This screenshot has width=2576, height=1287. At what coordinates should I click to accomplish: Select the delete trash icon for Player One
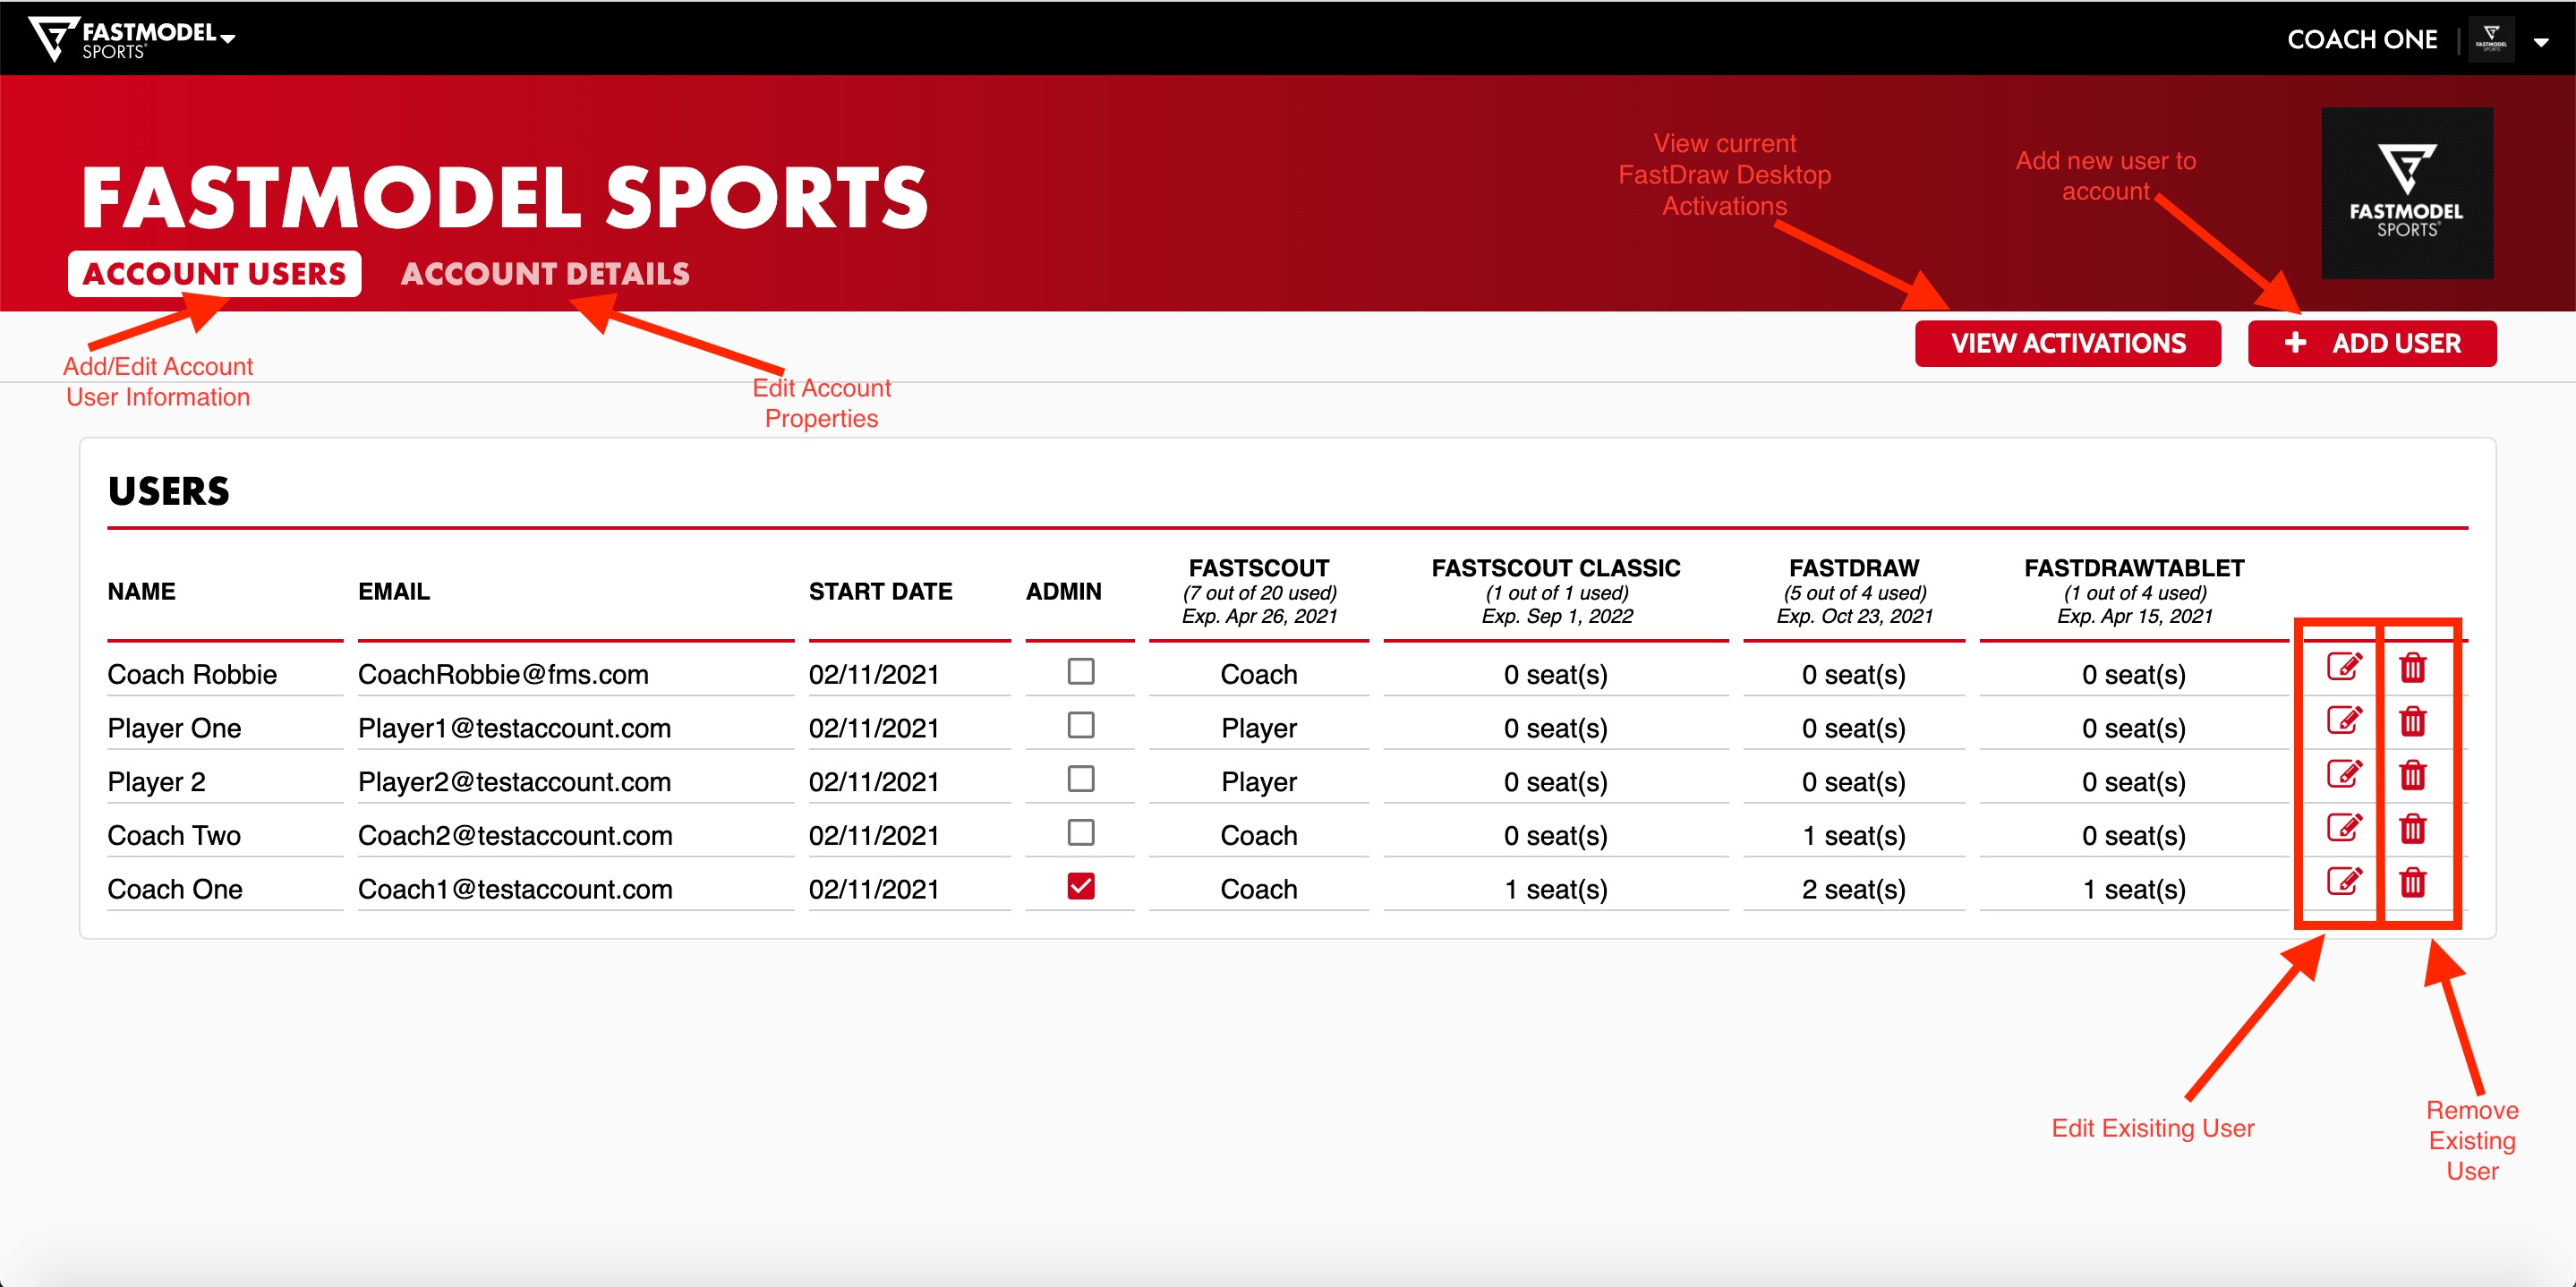click(2416, 720)
